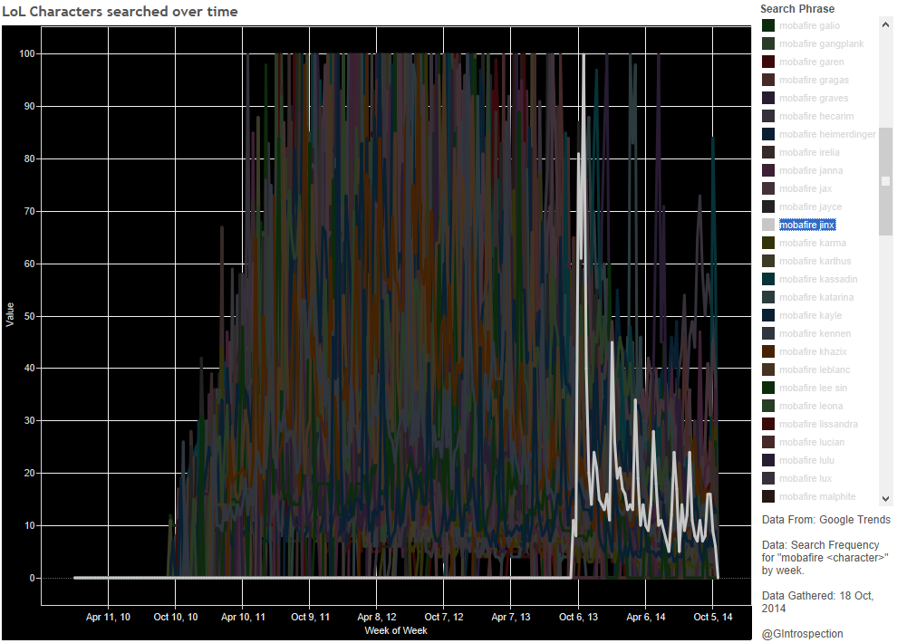Choose mobafire karma from the legend
This screenshot has height=643, width=897.
coord(812,243)
